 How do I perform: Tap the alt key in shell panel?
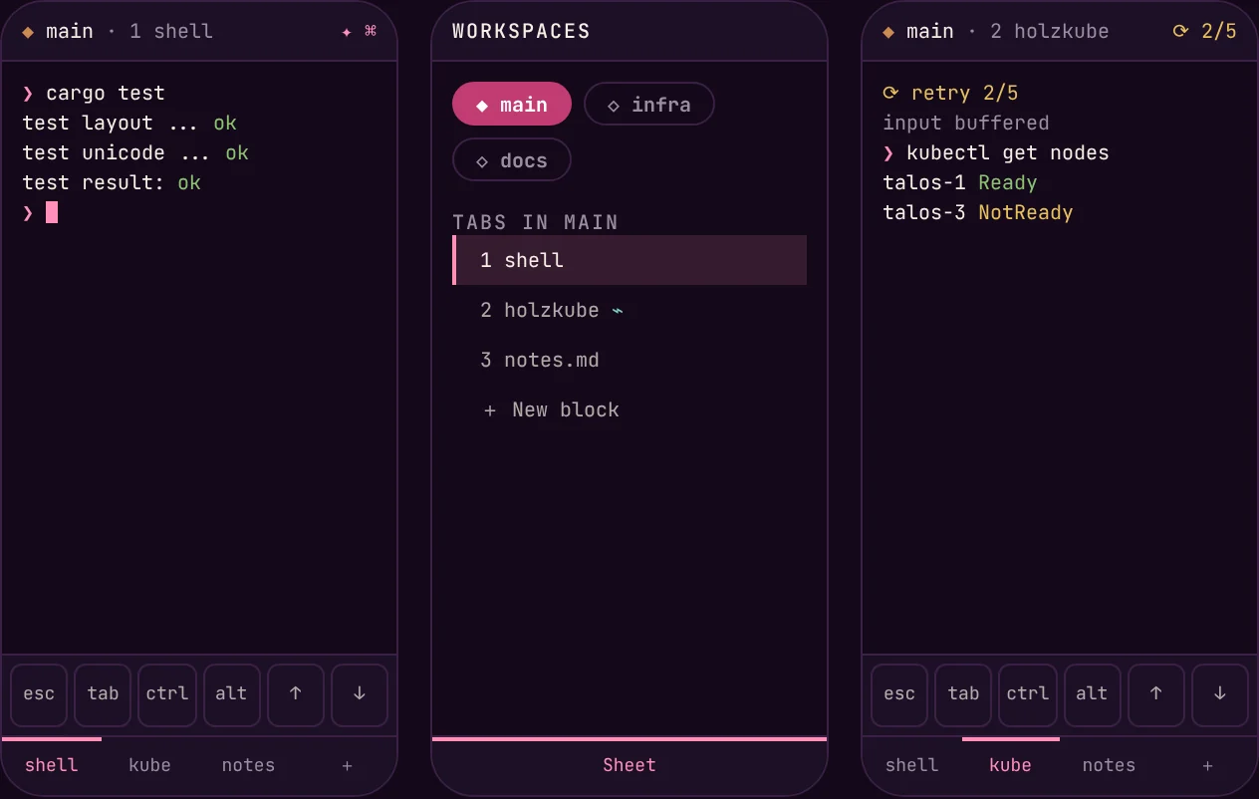pyautogui.click(x=231, y=694)
